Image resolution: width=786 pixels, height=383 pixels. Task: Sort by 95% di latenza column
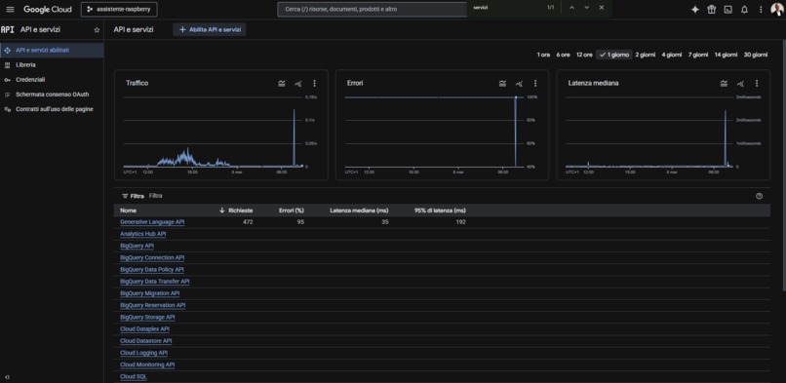coord(440,211)
